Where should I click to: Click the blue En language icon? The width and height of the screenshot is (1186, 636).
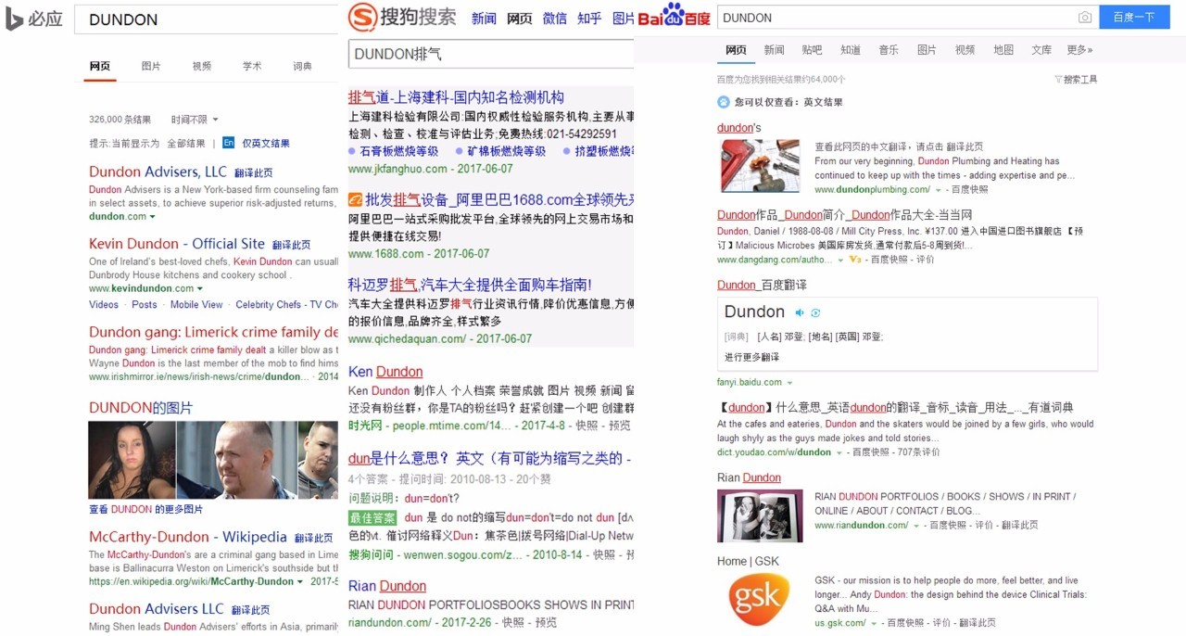coord(228,143)
